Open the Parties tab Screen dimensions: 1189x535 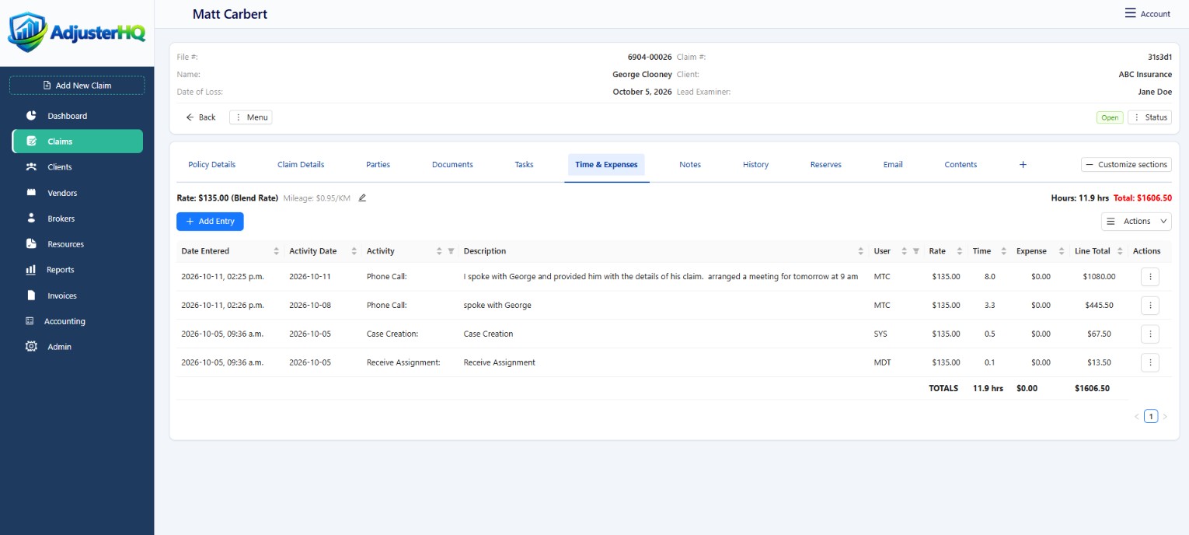click(x=378, y=165)
